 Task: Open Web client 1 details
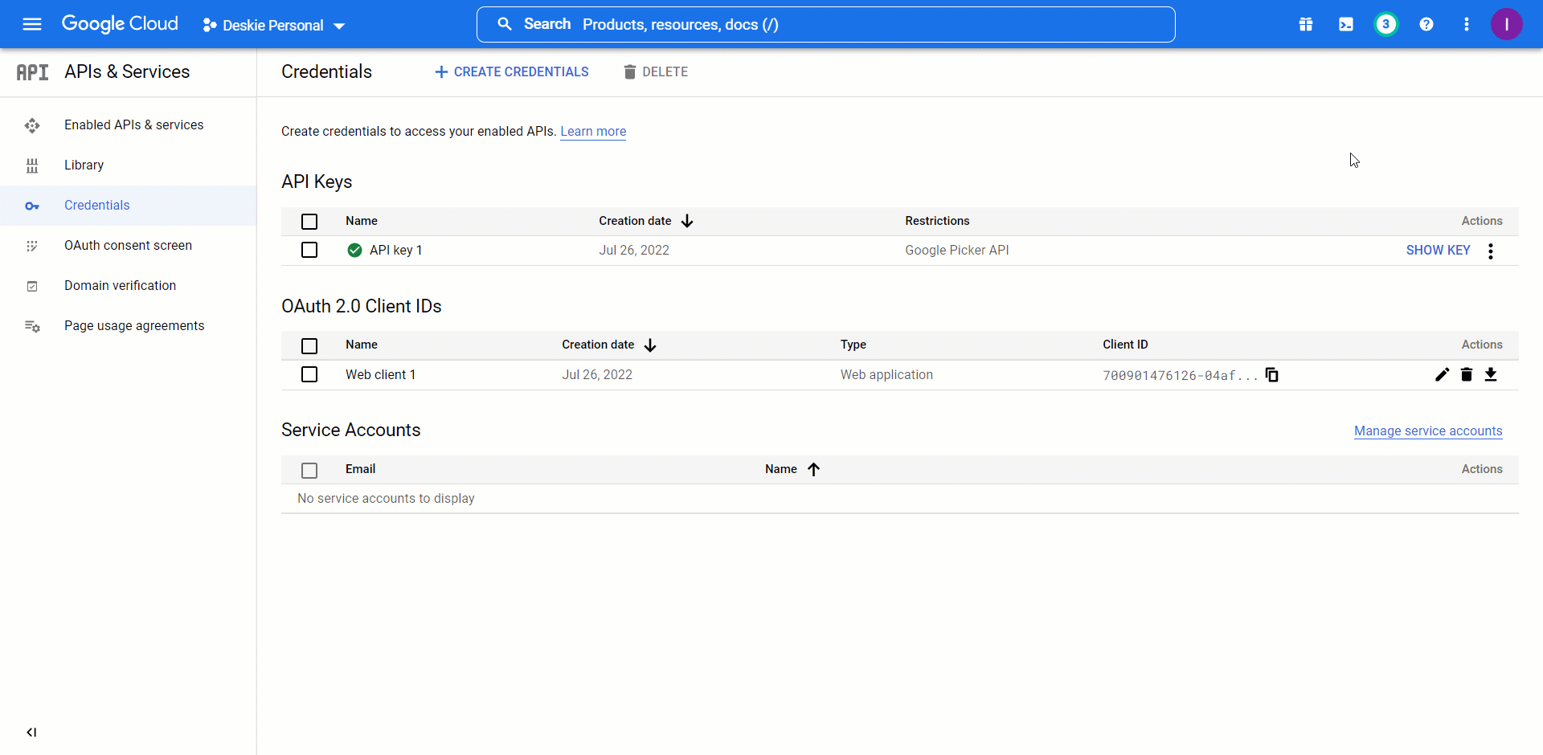click(x=381, y=374)
